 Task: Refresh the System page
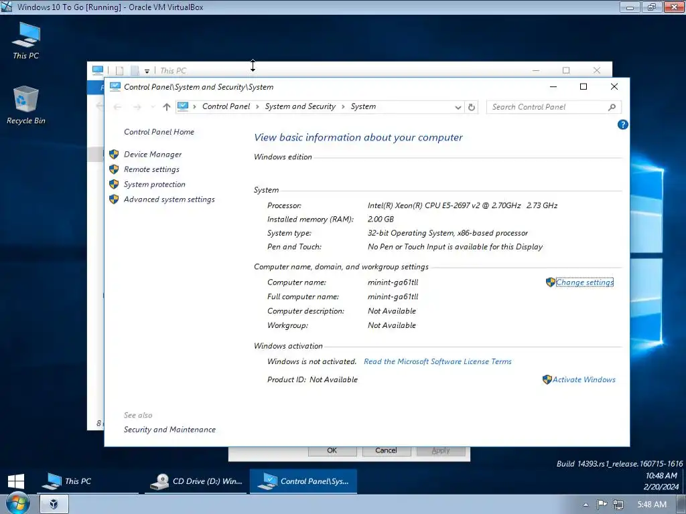pos(472,107)
